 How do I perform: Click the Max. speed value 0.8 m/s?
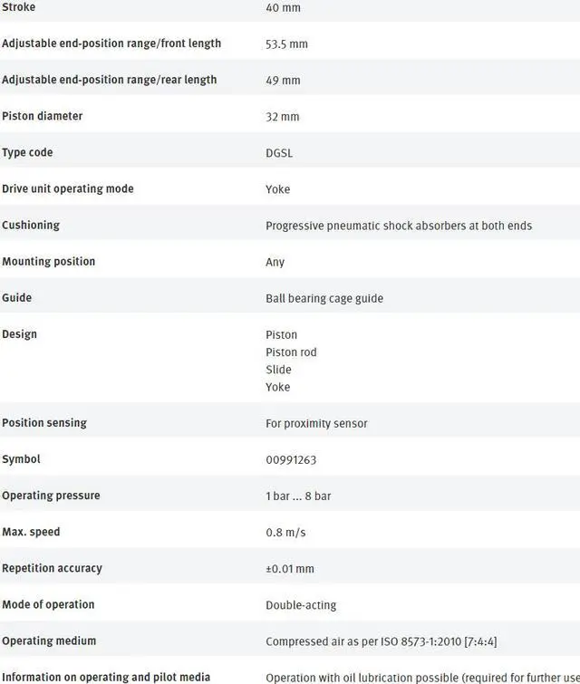coord(285,533)
